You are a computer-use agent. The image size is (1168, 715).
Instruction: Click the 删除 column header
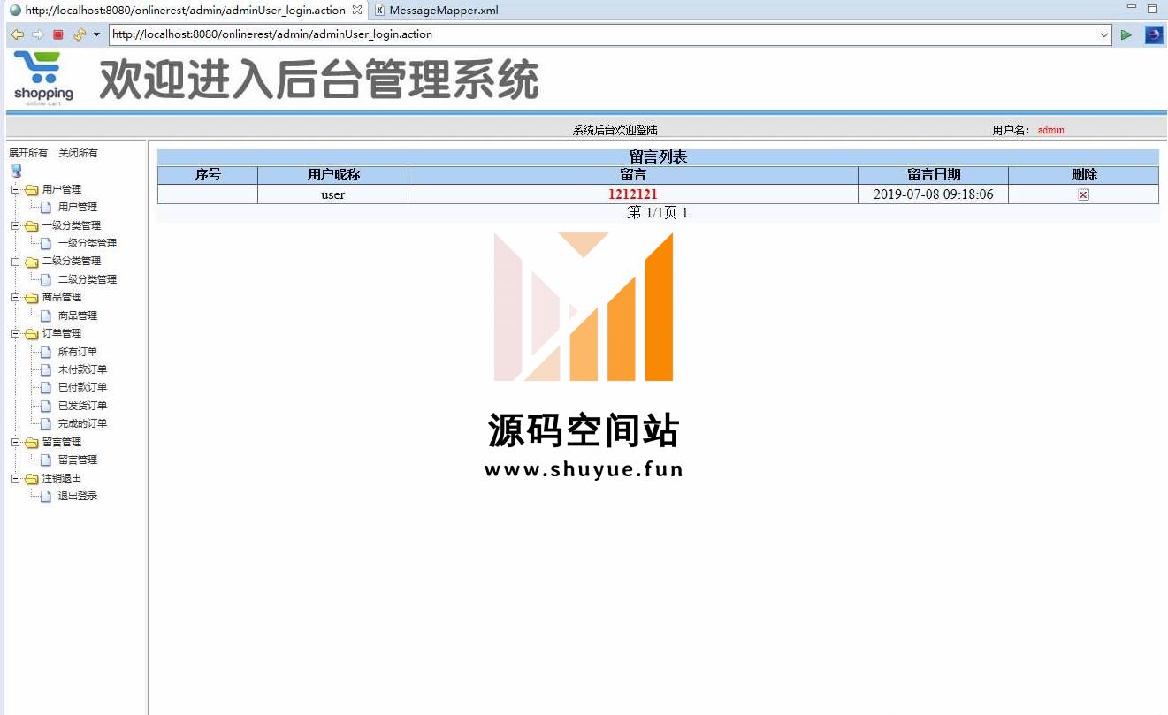pos(1084,175)
